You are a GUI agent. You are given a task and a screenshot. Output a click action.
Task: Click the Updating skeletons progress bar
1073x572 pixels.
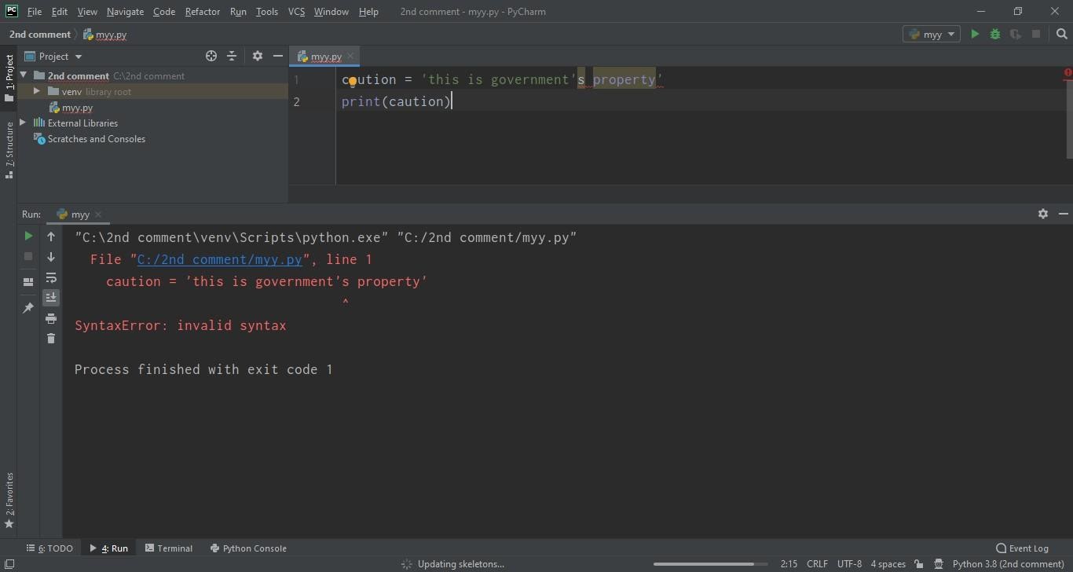tap(705, 563)
